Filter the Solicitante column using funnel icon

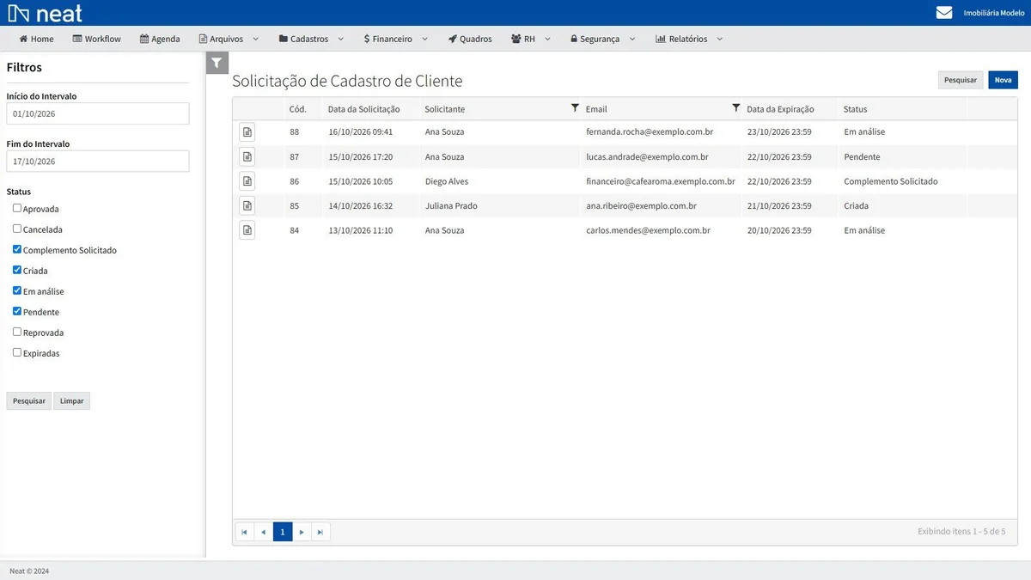[575, 108]
